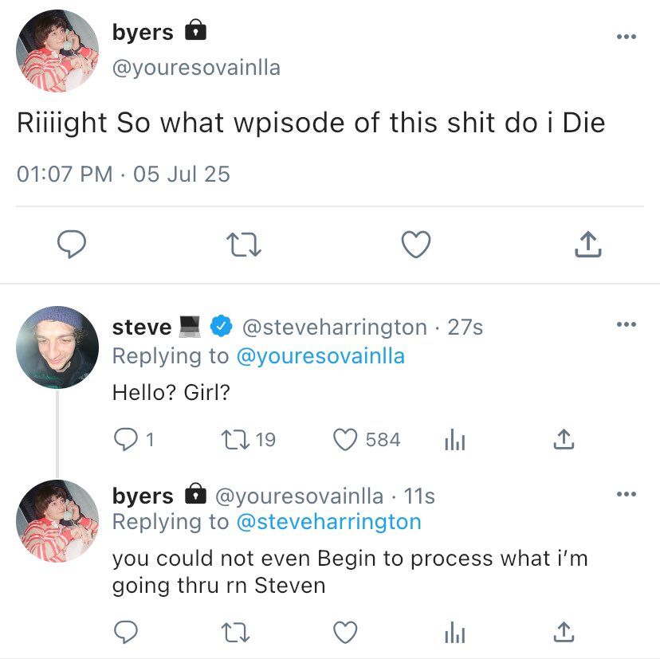This screenshot has width=660, height=659.
Task: Open @youresovainlla link in steve's reply
Action: 320,355
